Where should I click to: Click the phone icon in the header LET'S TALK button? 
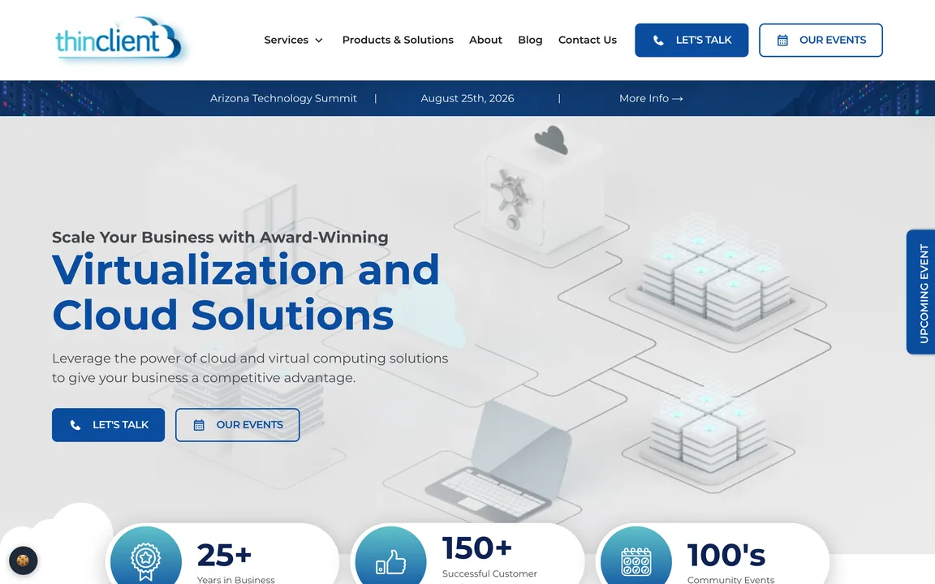(658, 41)
